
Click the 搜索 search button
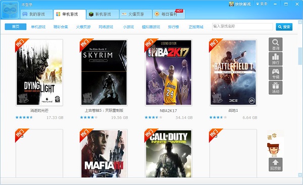284,27
